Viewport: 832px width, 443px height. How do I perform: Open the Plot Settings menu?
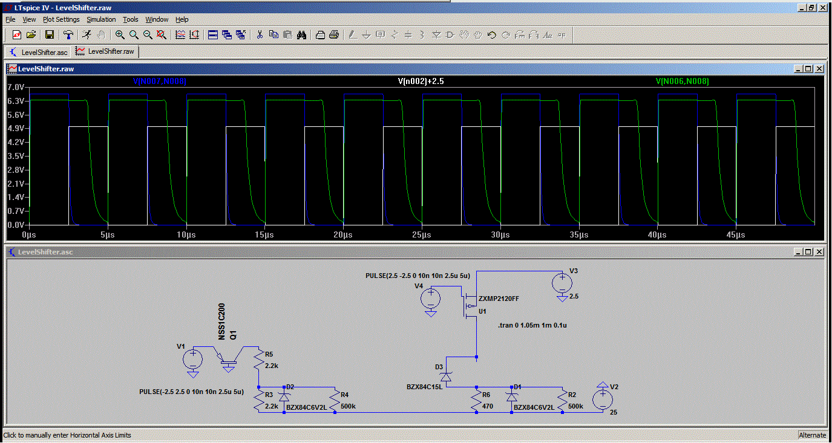(x=62, y=19)
